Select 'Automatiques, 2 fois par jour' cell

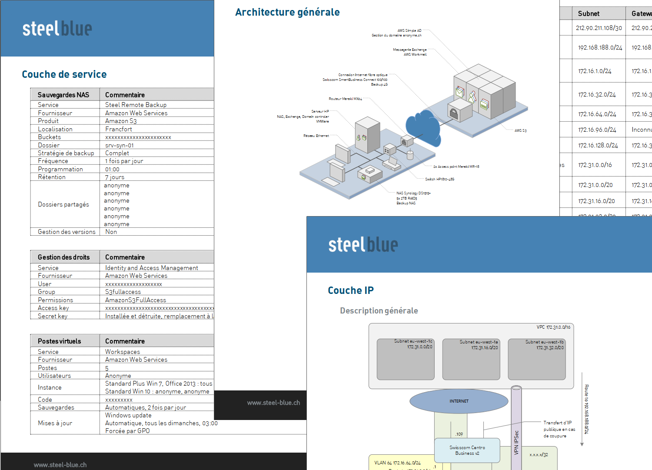tap(146, 407)
